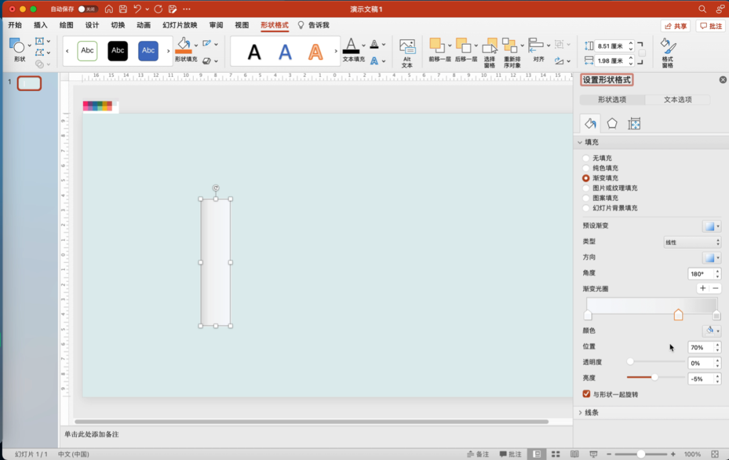Screen dimensions: 729x460
Task: Collapse the Fill section
Action: point(580,142)
